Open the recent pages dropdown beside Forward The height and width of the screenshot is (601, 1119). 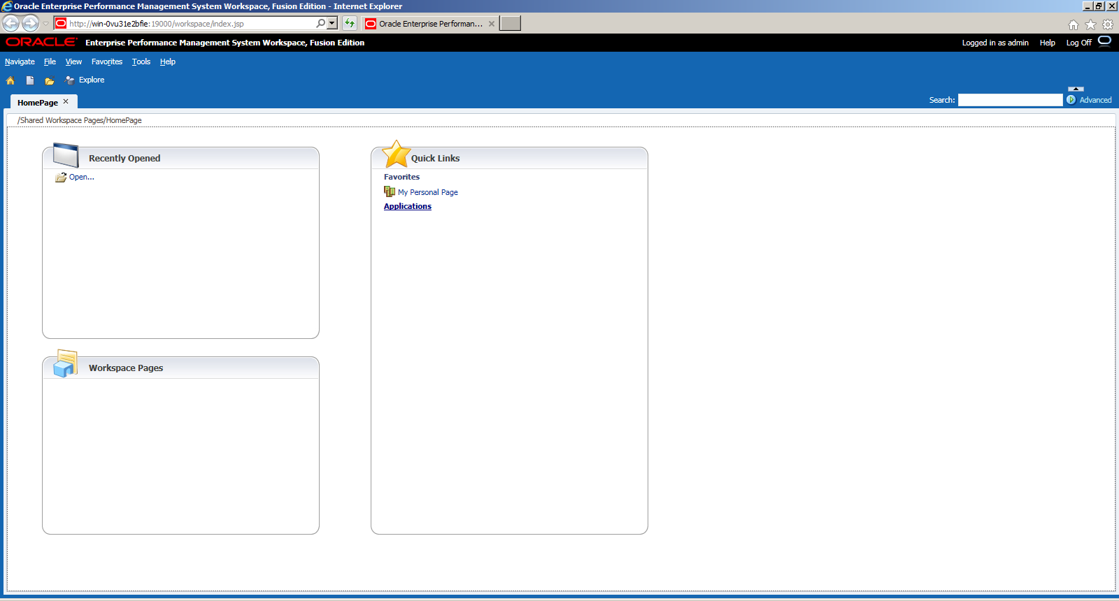(x=46, y=24)
